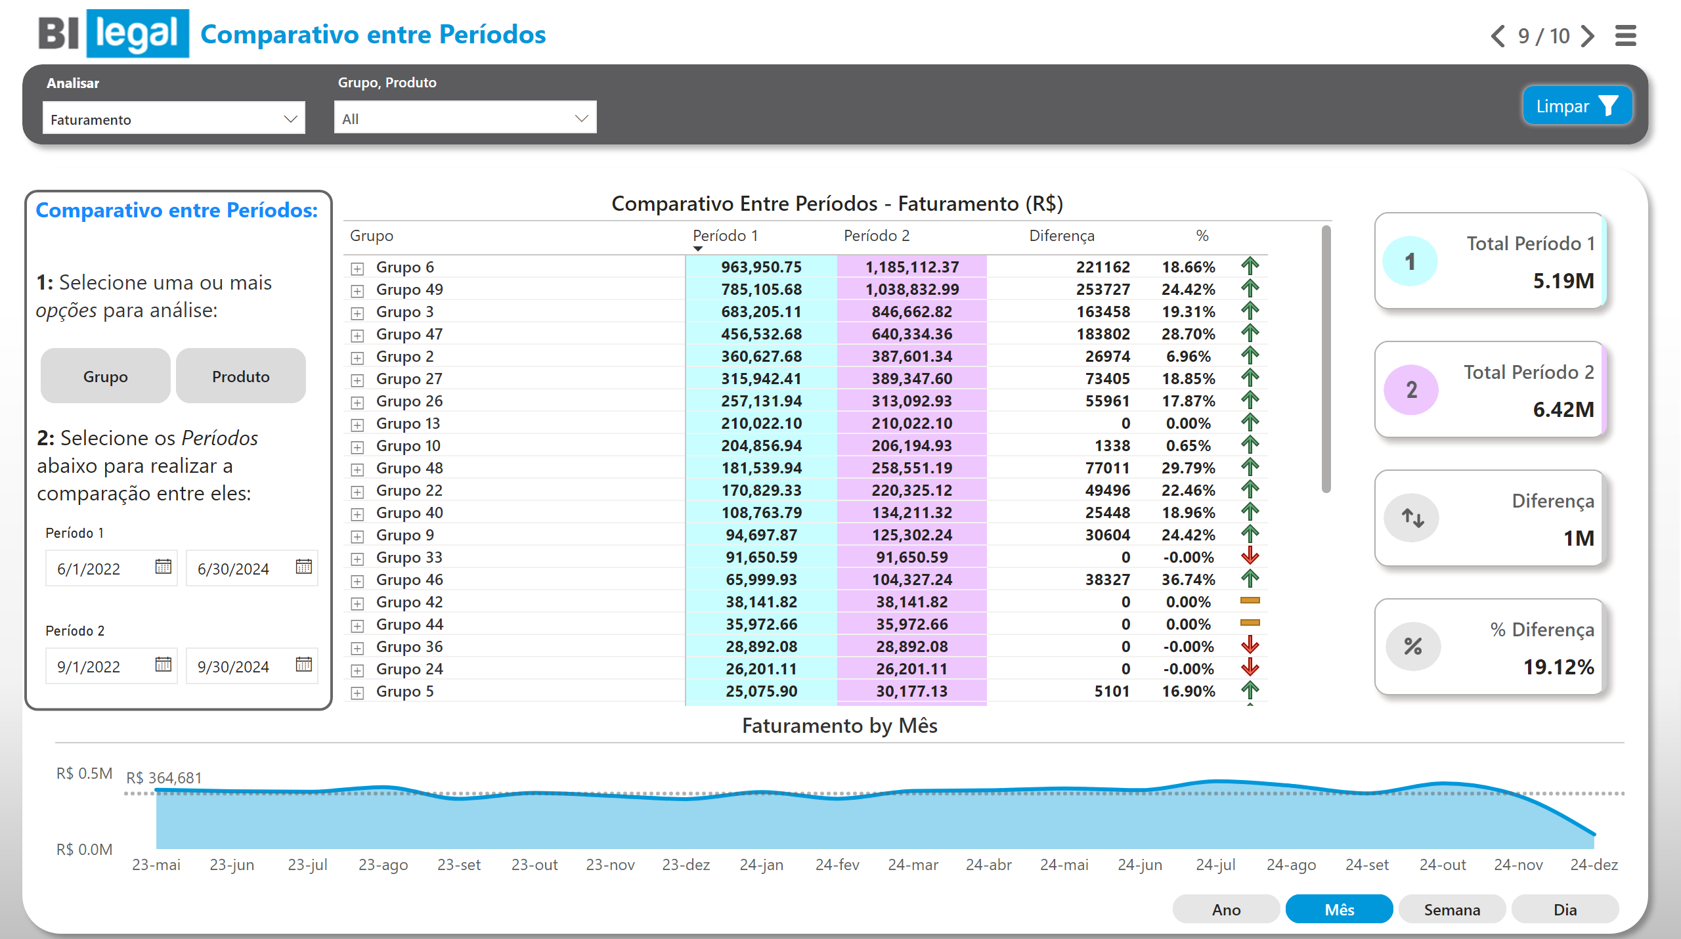Sort table by Período 2 column header
Viewport: 1681px width, 939px height.
877,236
